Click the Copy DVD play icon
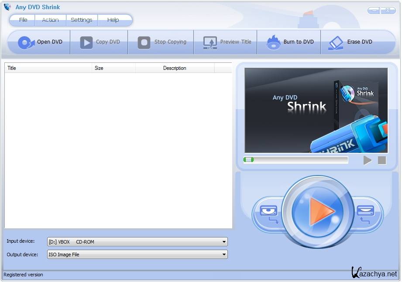 86,42
